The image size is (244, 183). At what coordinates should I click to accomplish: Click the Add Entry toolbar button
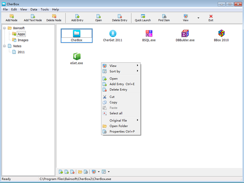click(77, 18)
